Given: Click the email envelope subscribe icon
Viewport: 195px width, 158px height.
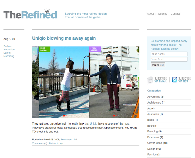Looking at the screenshot, I should [150, 80].
